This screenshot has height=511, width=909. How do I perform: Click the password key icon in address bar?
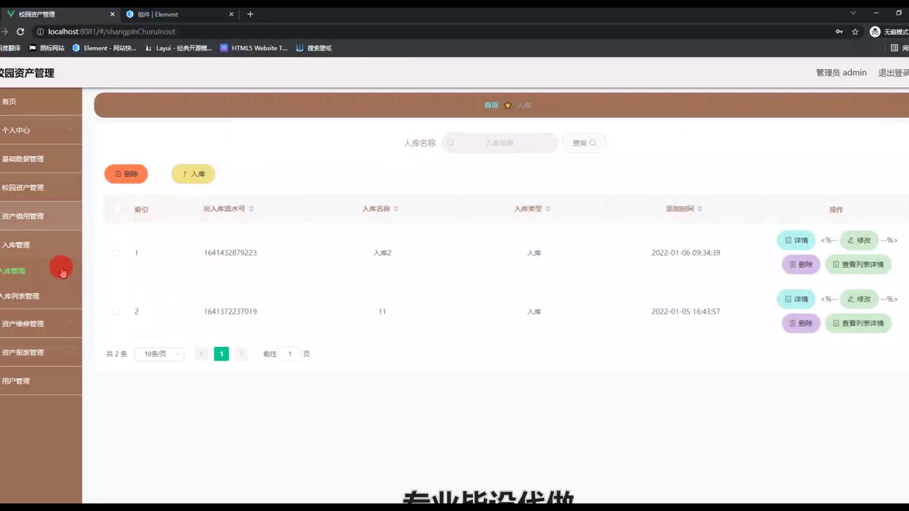click(839, 32)
